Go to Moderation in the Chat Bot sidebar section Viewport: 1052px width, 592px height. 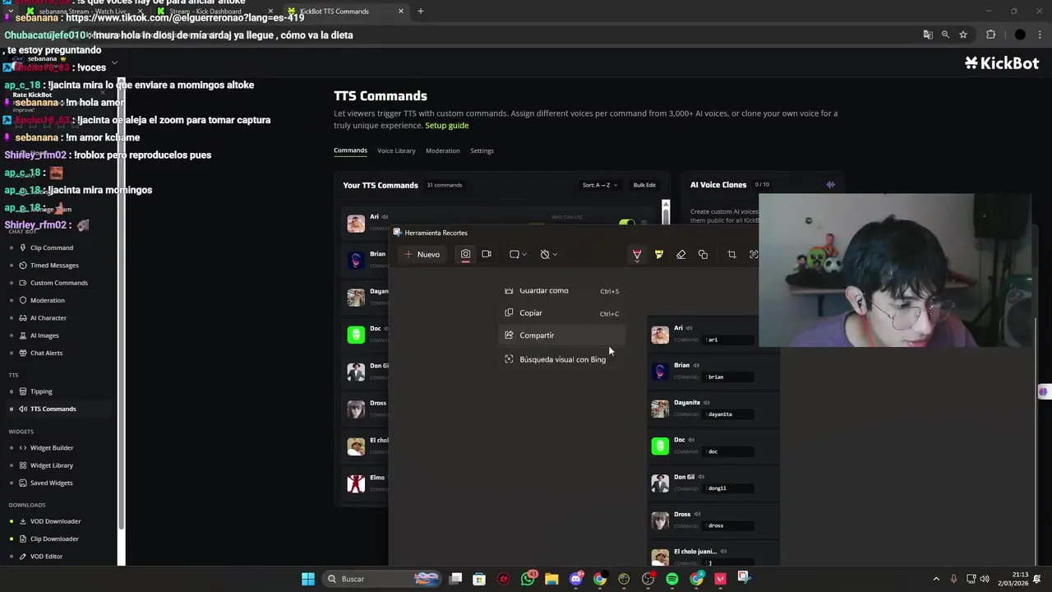point(47,300)
